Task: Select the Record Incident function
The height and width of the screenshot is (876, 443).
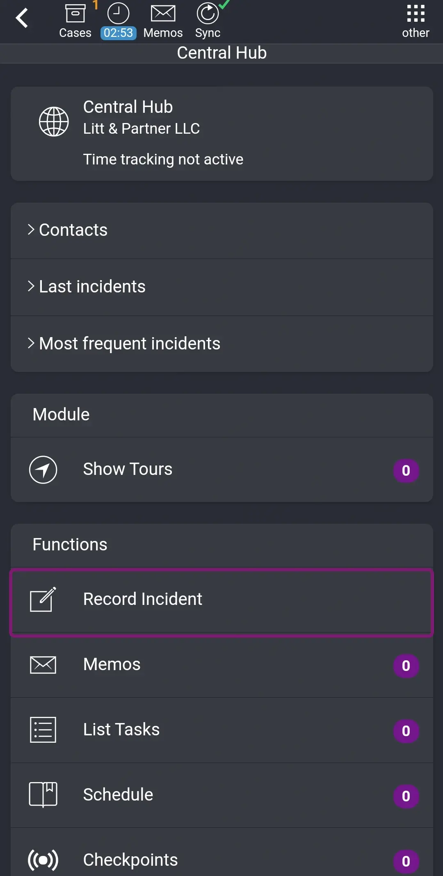Action: 143,599
